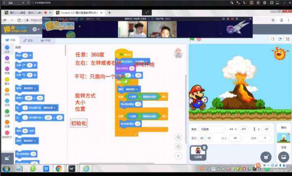Open dropdown of point towards block in script
The height and width of the screenshot is (176, 292).
(132, 89)
